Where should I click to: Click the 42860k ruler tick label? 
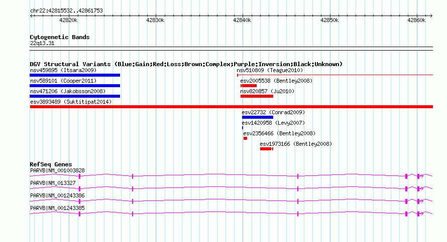(416, 20)
